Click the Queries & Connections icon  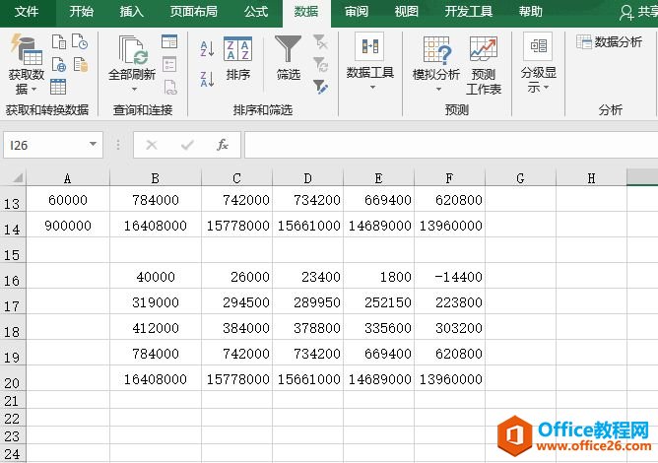coord(169,42)
